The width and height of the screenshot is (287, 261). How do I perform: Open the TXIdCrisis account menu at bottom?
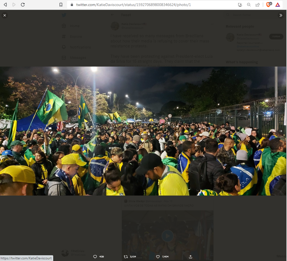(83, 253)
